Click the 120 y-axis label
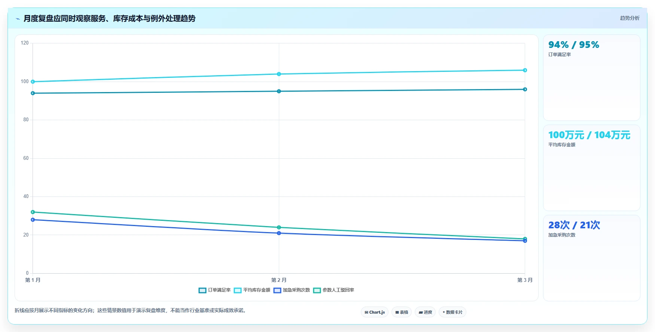Viewport: 655px width, 332px height. click(x=25, y=43)
